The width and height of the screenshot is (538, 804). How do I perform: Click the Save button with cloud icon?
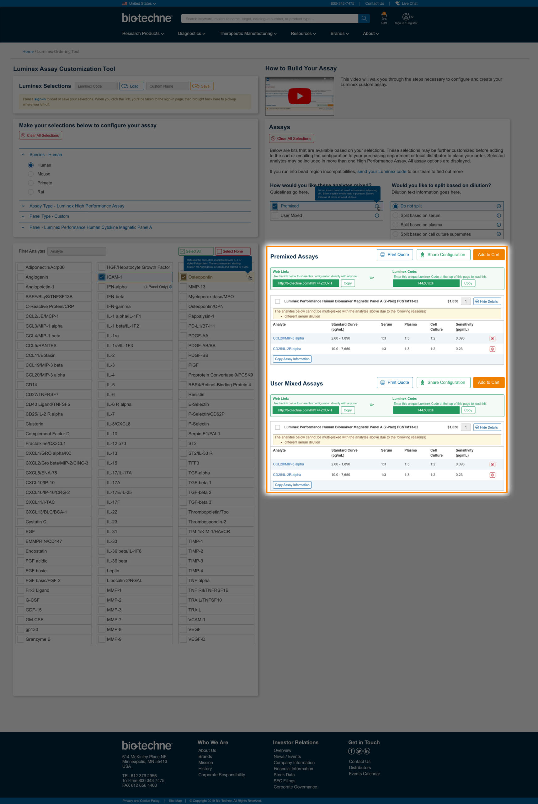[x=202, y=86]
